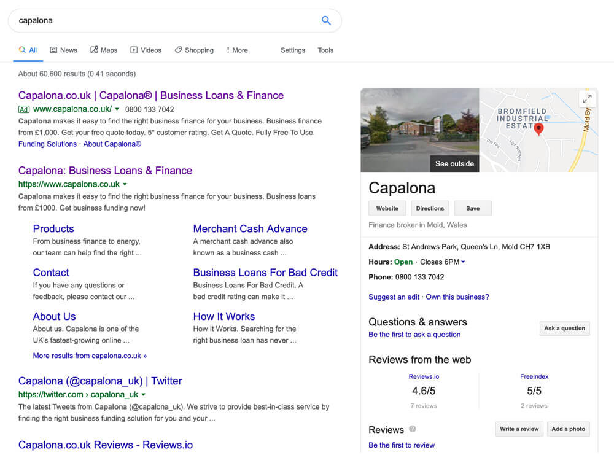The width and height of the screenshot is (614, 455).
Task: Click the 4.6/5 Reviews.io score
Action: [424, 391]
